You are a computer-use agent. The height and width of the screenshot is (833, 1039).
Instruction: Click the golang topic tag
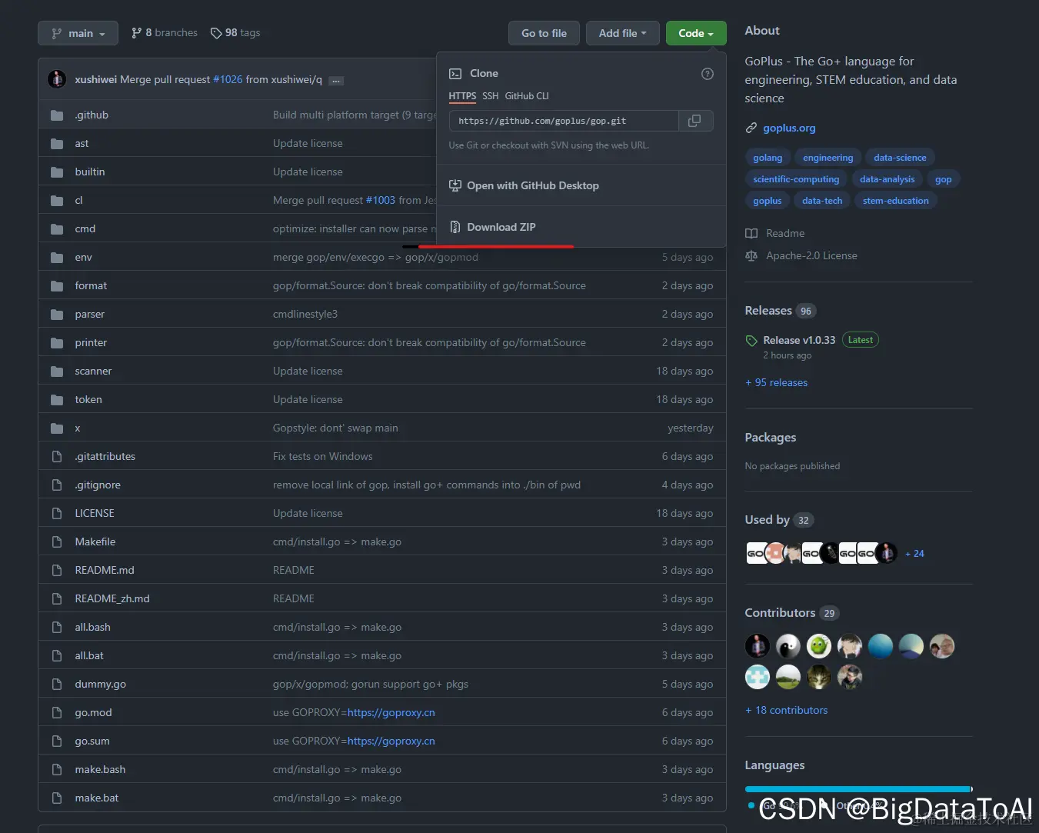768,158
